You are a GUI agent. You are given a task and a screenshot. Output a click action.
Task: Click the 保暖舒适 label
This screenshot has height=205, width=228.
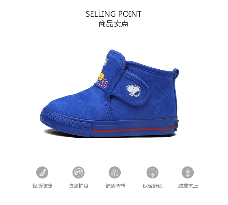tap(153, 186)
